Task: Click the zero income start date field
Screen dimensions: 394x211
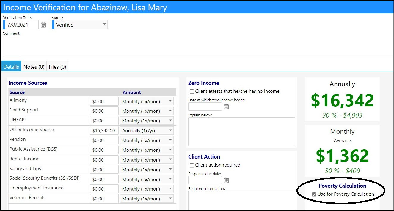Action: click(205, 107)
